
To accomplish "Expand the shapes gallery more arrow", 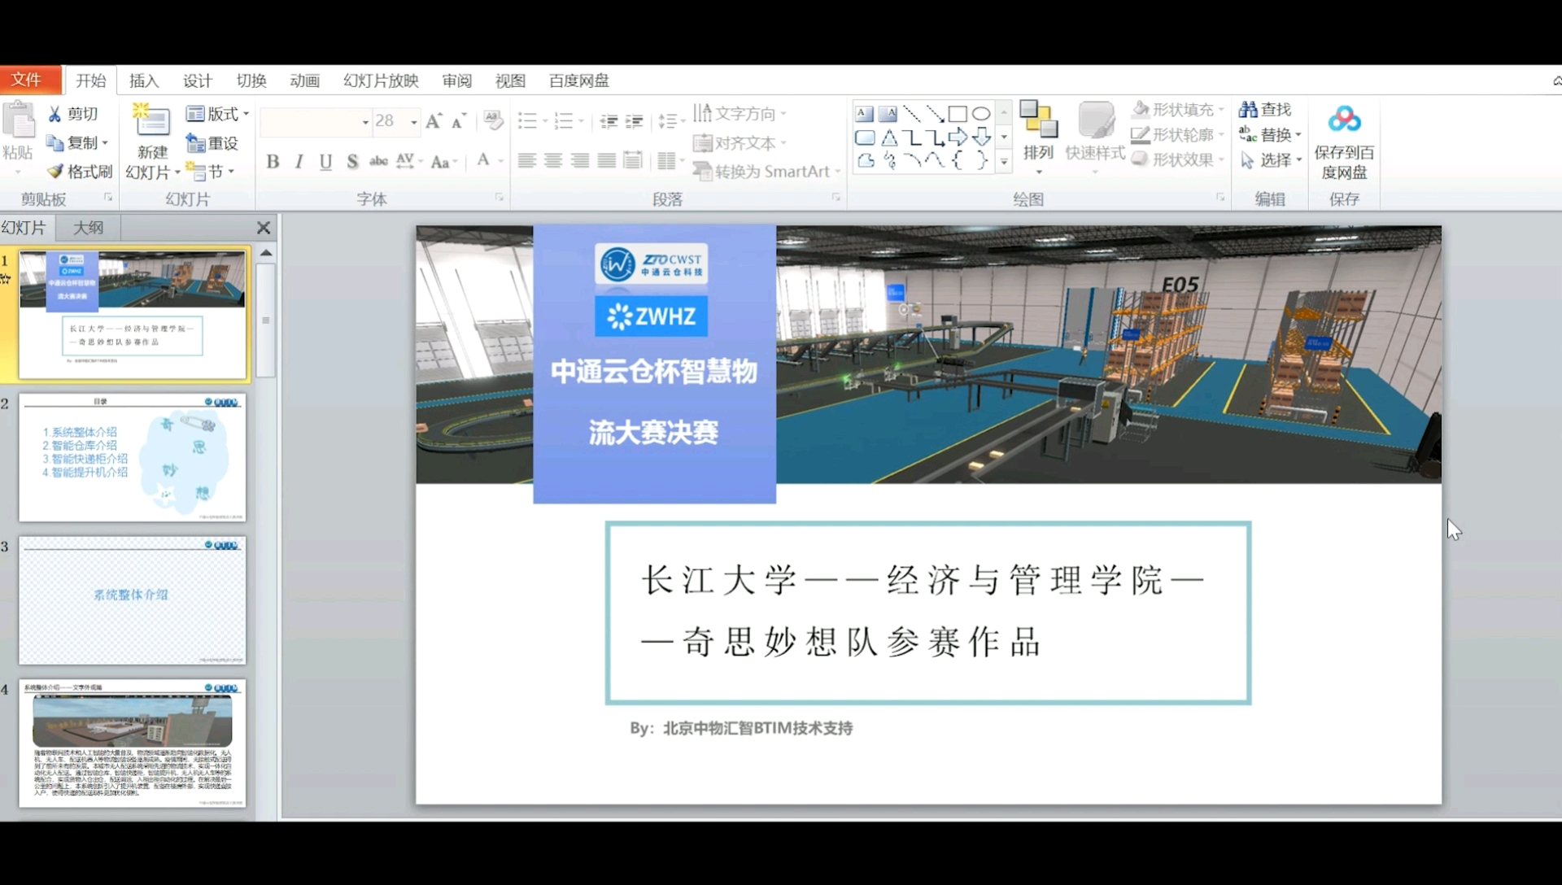I will coord(1004,162).
